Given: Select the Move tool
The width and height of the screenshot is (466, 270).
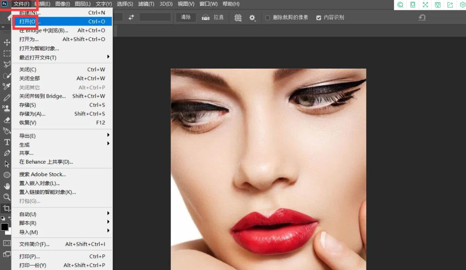Looking at the screenshot, I should click(6, 43).
